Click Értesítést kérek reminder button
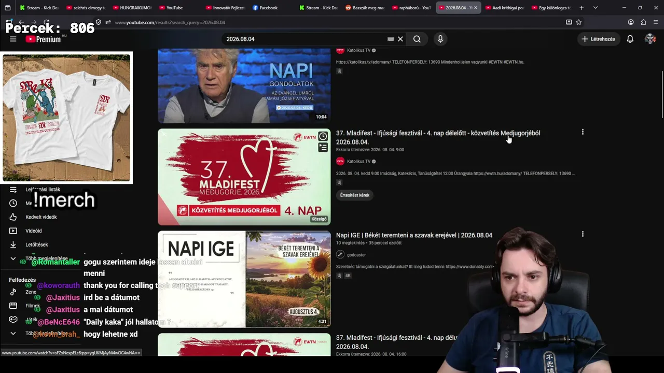Screen dimensions: 664x373 pyautogui.click(x=355, y=195)
